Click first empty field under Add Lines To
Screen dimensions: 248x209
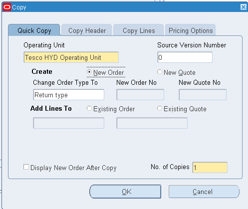coord(69,123)
